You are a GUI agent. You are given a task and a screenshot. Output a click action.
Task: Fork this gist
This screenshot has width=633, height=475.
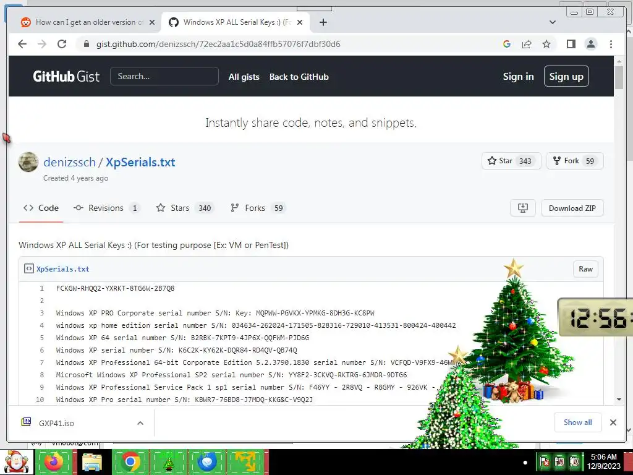tap(566, 161)
